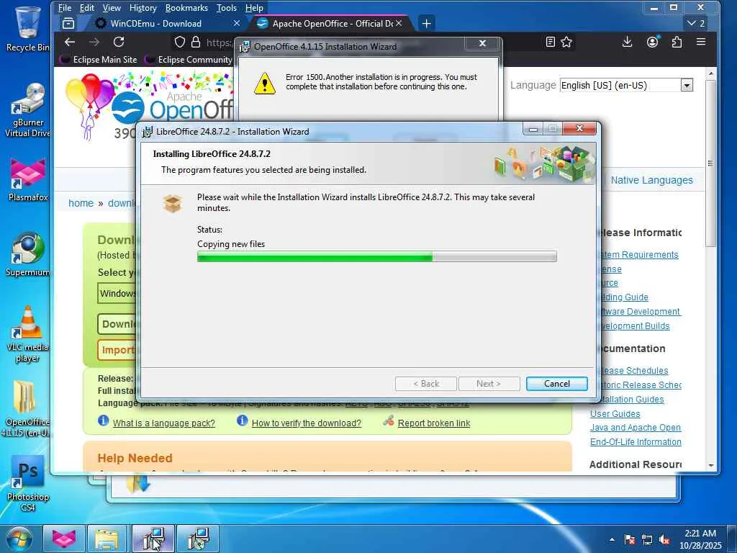Open the taskbar clock and date

[x=700, y=539]
